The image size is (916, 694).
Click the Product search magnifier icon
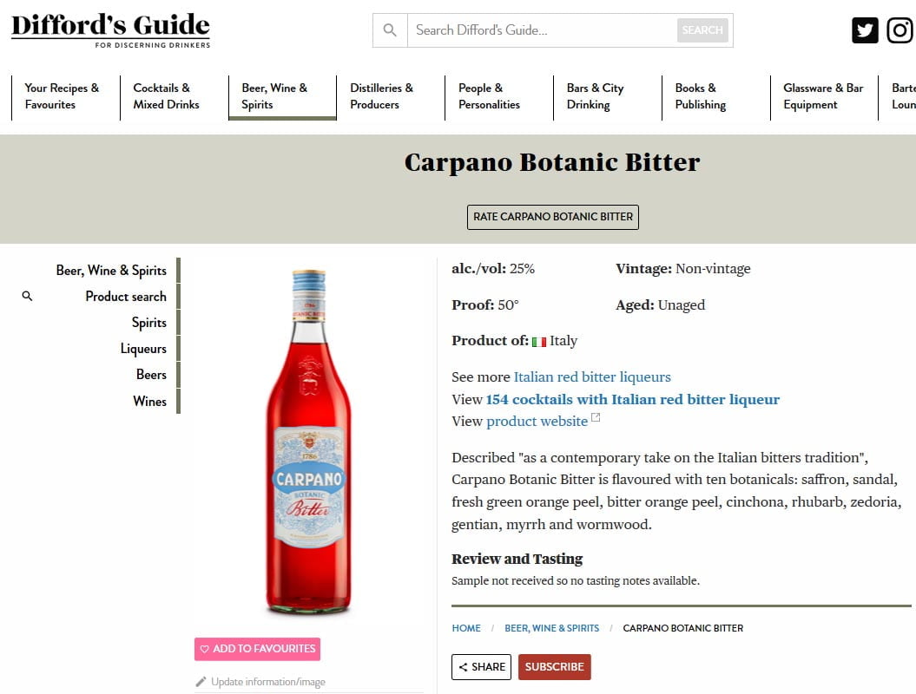[x=27, y=296]
